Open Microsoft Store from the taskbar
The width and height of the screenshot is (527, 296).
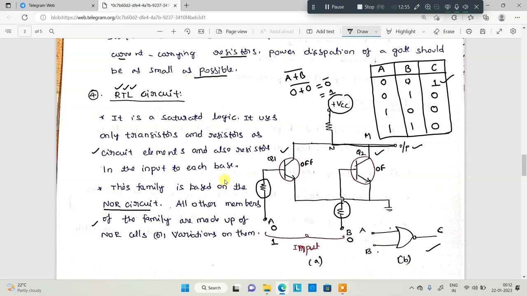pos(327,288)
